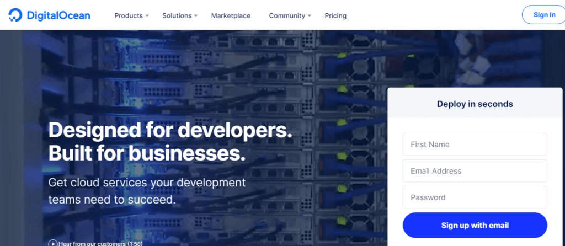Click the play video circle icon
This screenshot has height=246, width=565.
click(52, 243)
